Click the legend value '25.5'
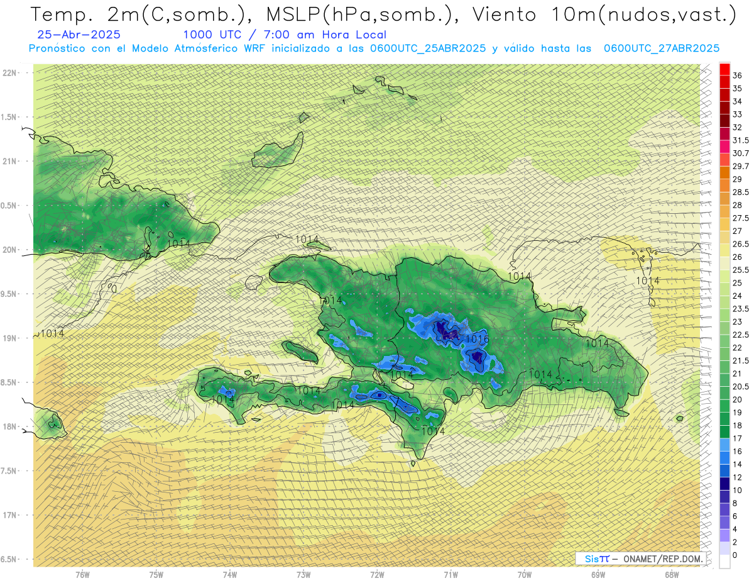The width and height of the screenshot is (754, 583). pos(740,270)
